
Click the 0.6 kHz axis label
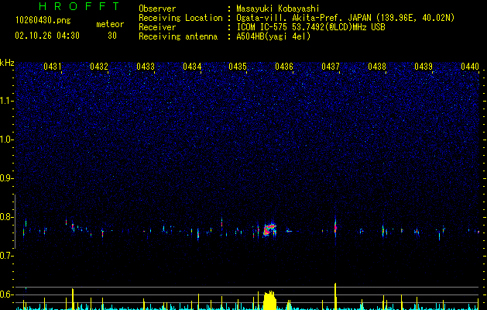tap(7, 294)
